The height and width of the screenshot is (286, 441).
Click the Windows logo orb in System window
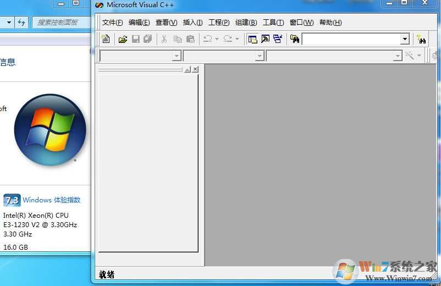click(50, 130)
